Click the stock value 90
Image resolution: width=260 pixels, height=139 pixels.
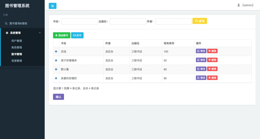tap(165, 78)
